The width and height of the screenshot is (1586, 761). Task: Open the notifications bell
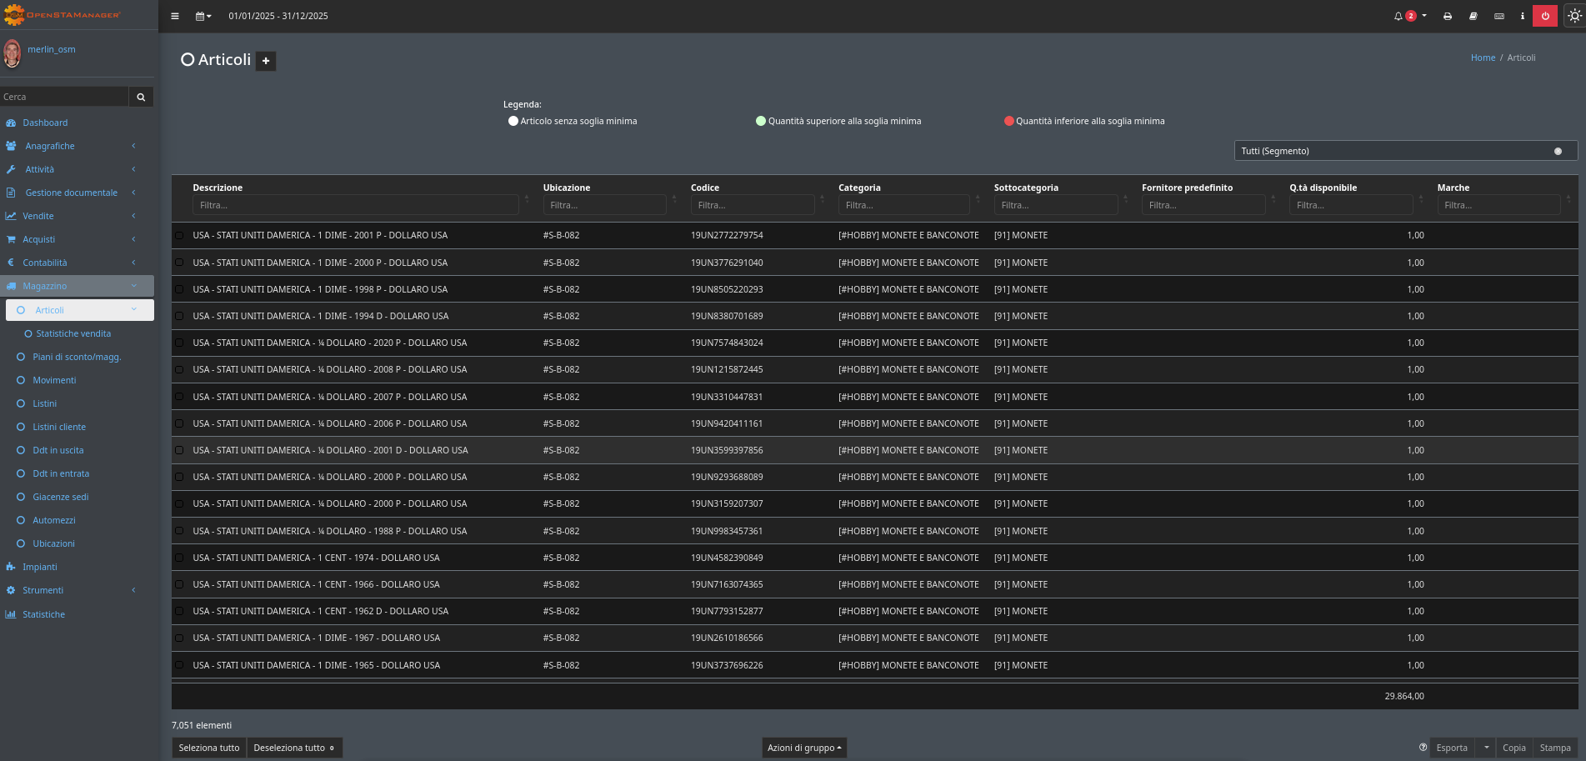click(1399, 16)
